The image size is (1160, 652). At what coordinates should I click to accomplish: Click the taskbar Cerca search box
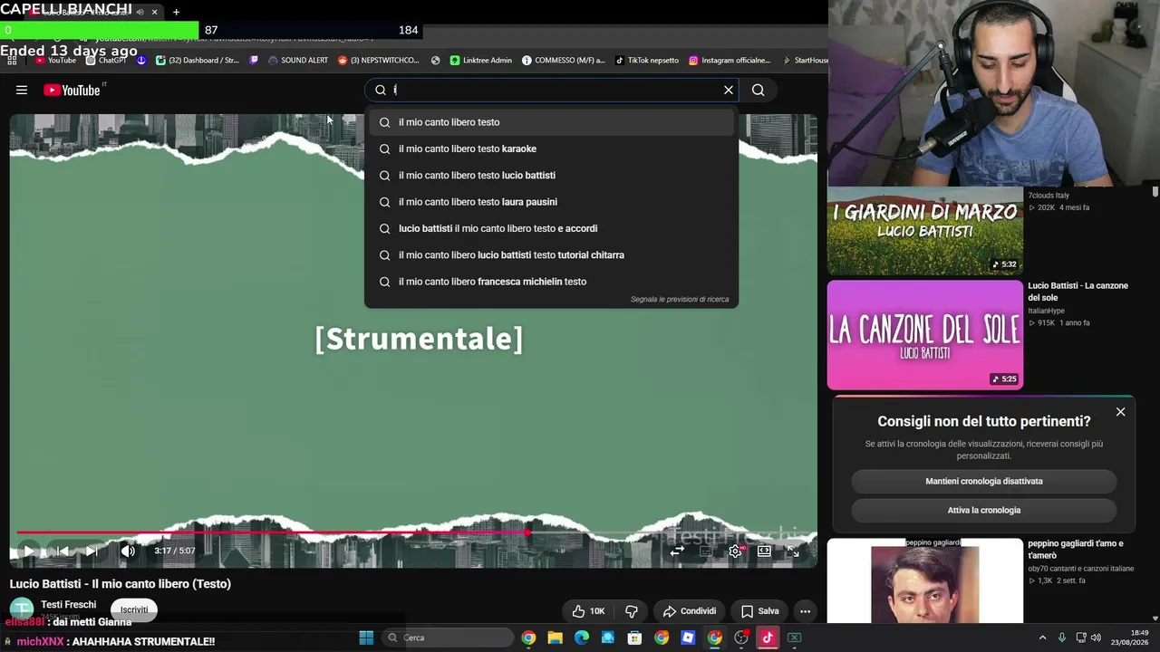point(447,638)
